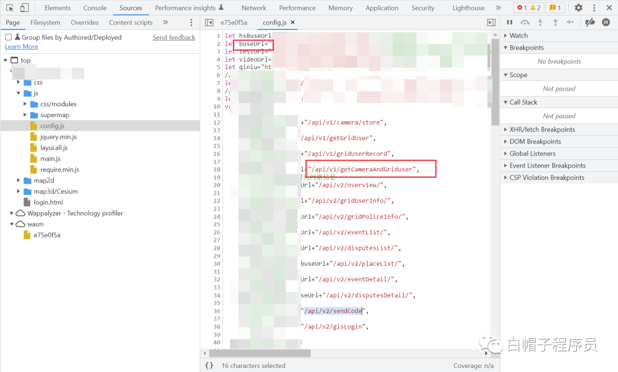The height and width of the screenshot is (372, 618).
Task: Show more DevTools tabs chevron
Action: pos(498,7)
